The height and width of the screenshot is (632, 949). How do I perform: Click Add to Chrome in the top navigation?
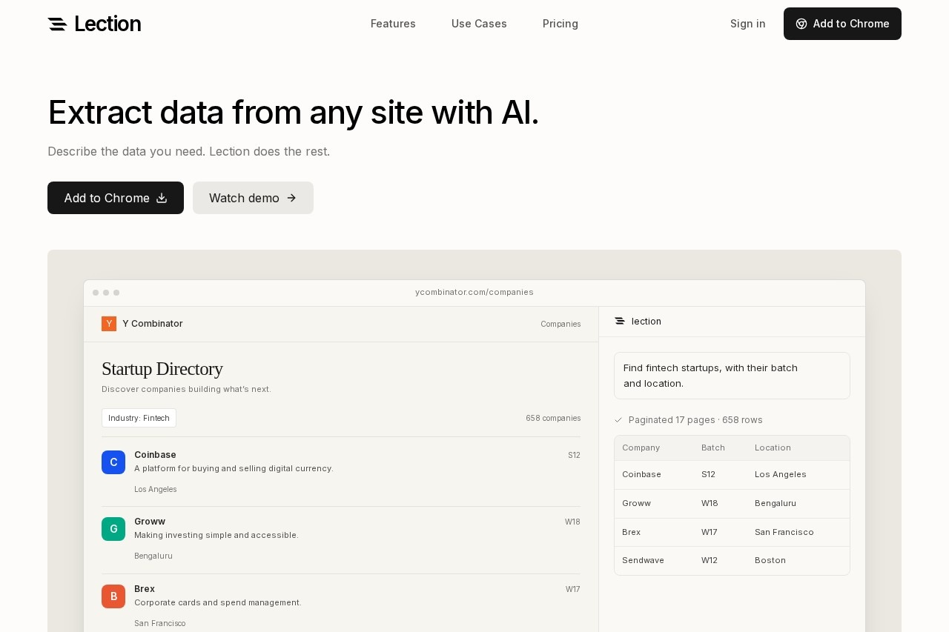click(x=842, y=24)
